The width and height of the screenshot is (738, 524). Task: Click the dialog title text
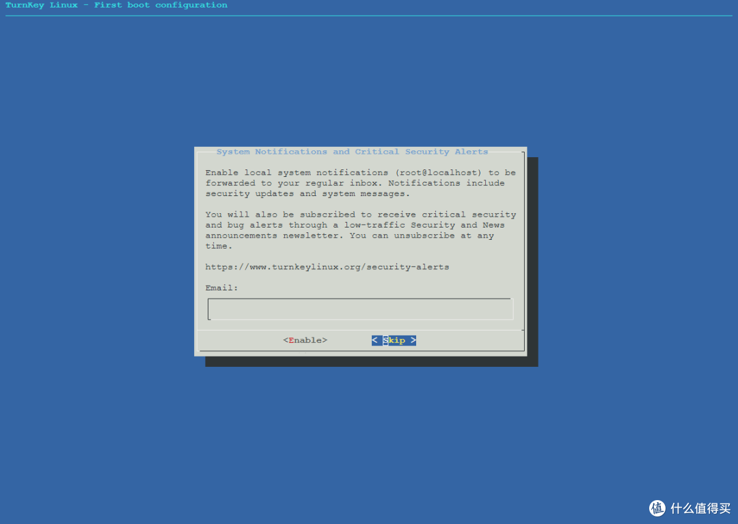pos(353,151)
